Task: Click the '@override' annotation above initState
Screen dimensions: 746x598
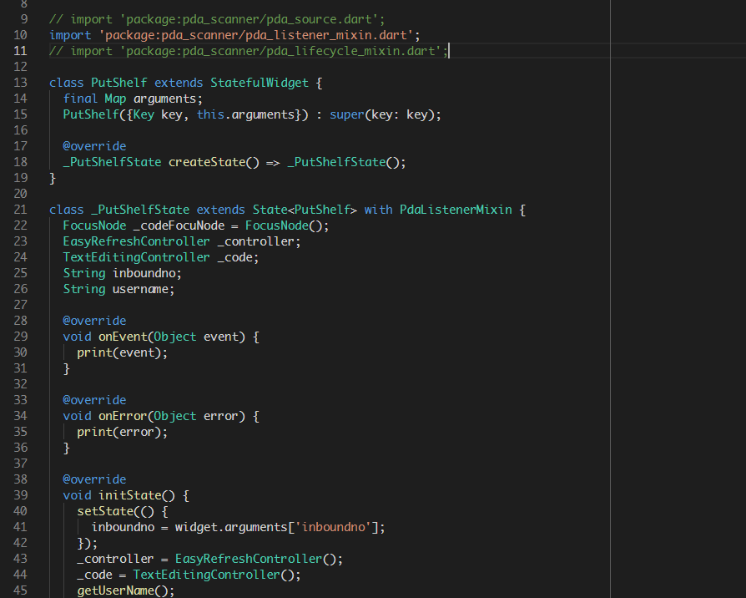Action: [94, 479]
